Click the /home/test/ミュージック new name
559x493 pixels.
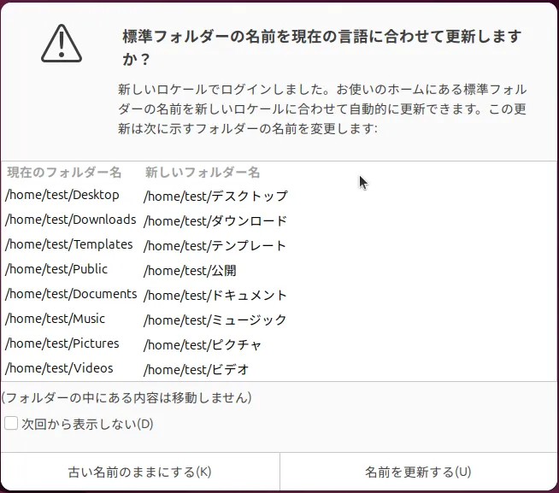pos(215,320)
